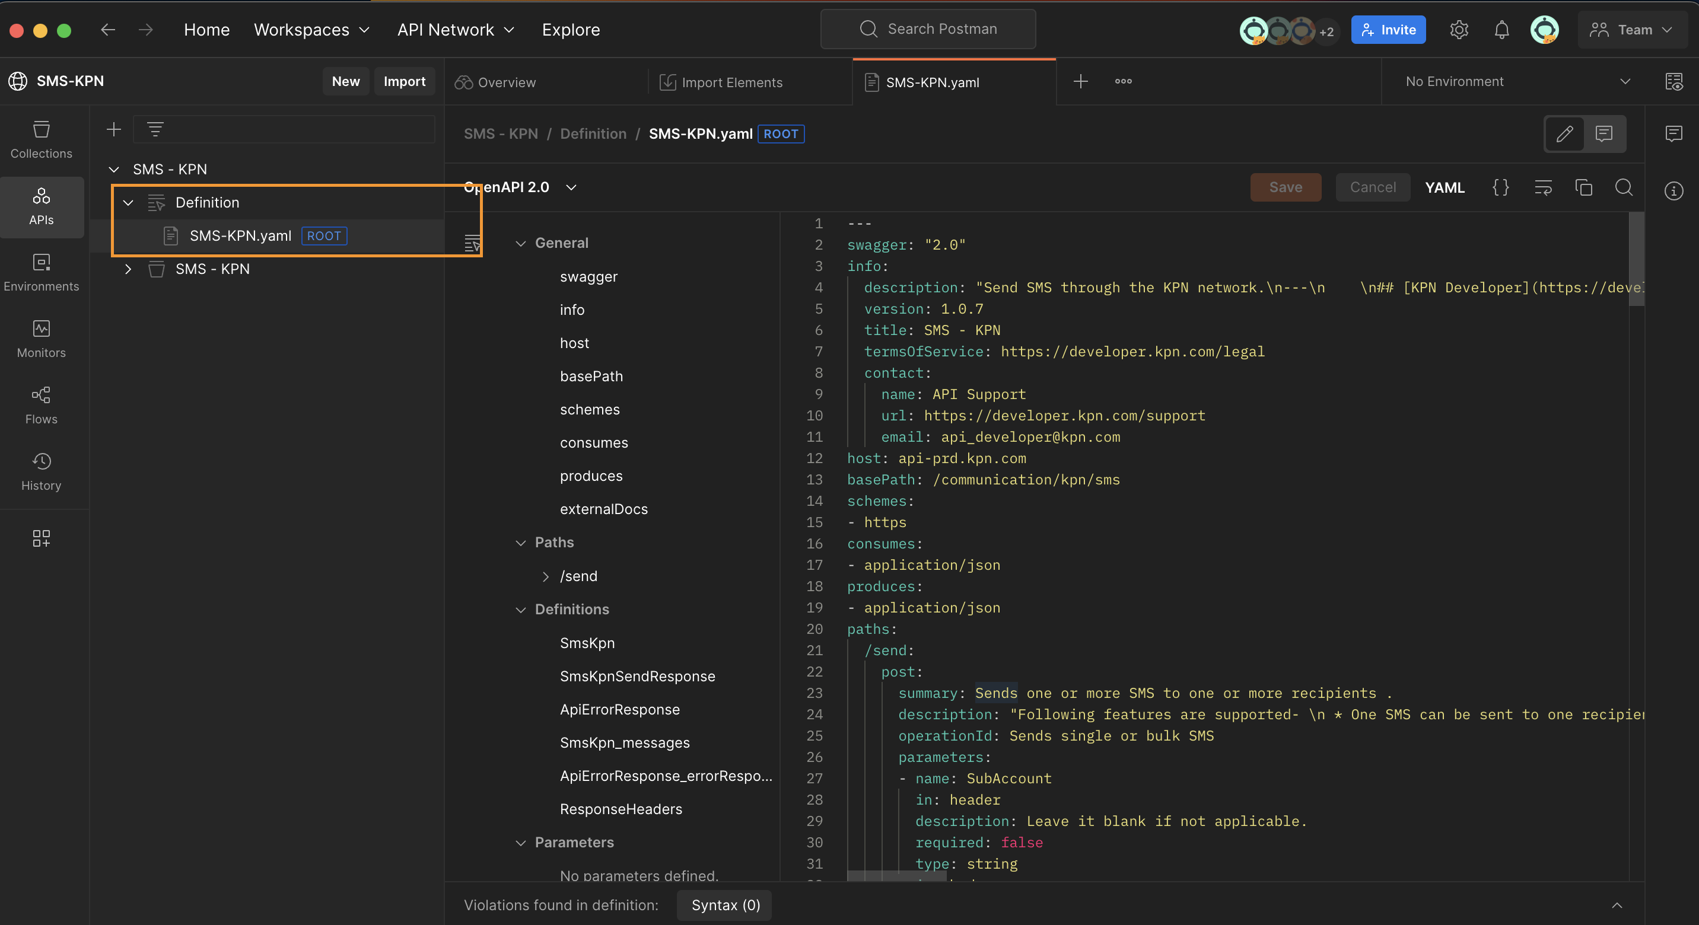Screen dimensions: 1699x925
Task: Click SMS - KPN breadcrumb link
Action: (x=501, y=134)
